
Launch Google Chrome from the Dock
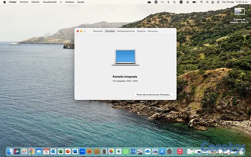(x=31, y=151)
